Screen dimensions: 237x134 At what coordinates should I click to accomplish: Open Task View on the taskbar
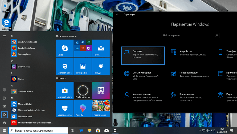coord(72,131)
